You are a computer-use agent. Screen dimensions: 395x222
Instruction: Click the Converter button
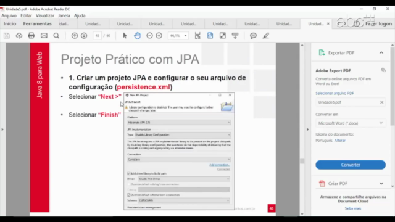click(351, 165)
